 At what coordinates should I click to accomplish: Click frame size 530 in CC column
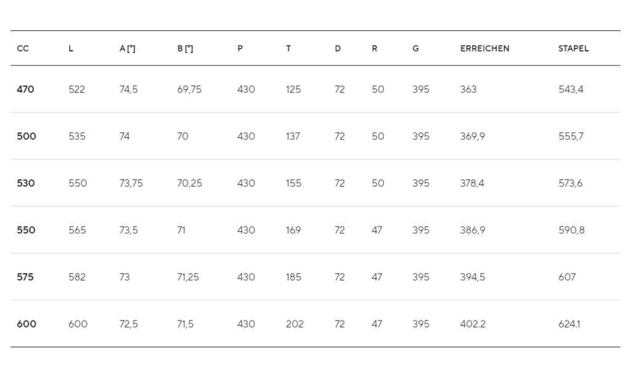[26, 184]
